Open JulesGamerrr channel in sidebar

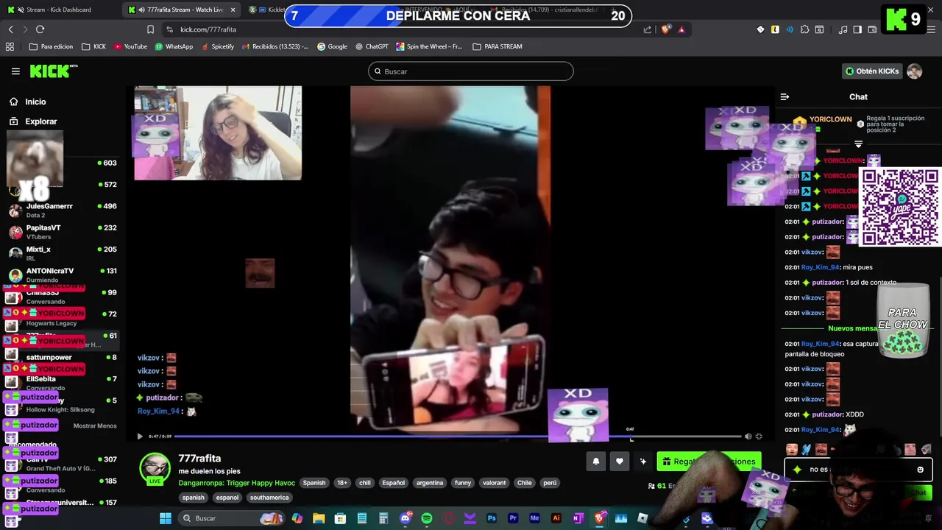(63, 210)
